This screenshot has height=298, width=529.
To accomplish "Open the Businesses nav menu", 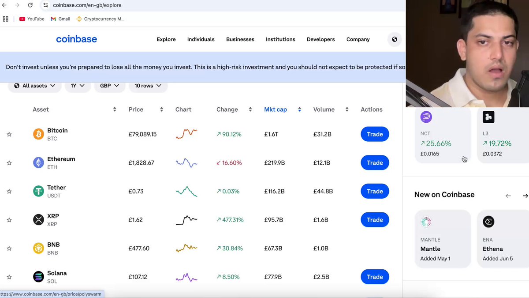I will [240, 39].
